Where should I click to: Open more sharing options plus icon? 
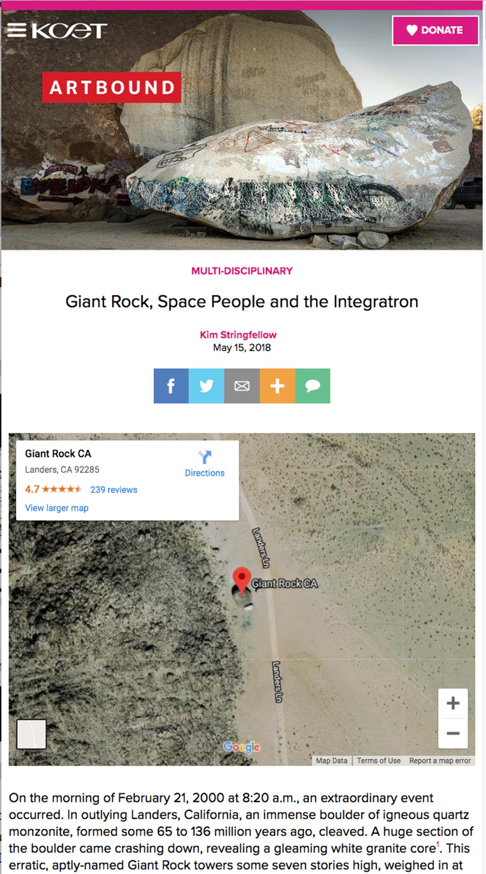tap(277, 386)
